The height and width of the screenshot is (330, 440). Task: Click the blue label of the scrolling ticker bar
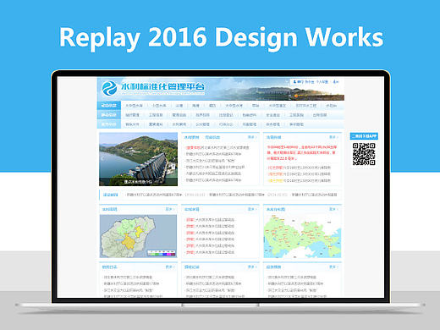pos(110,195)
